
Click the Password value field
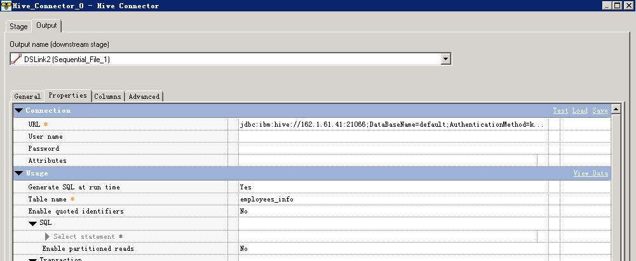pos(393,148)
